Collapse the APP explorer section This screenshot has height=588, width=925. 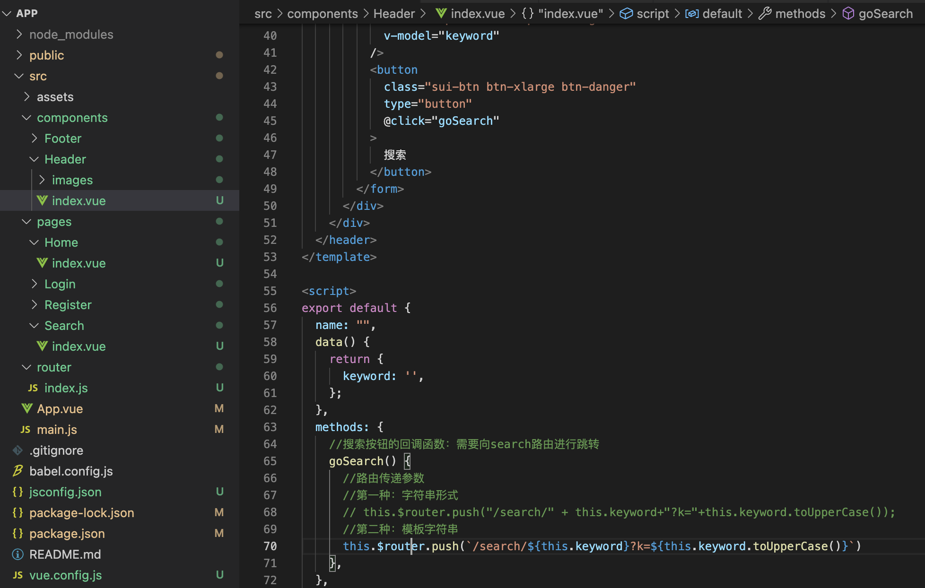click(x=7, y=14)
